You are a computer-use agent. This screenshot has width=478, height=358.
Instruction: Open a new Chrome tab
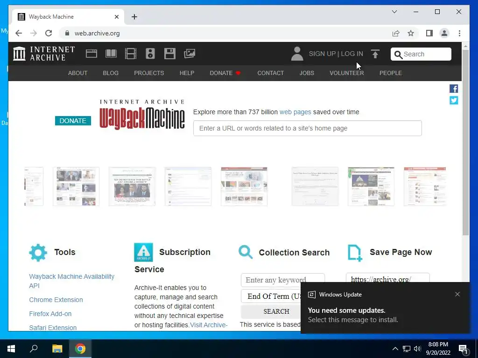tap(134, 17)
